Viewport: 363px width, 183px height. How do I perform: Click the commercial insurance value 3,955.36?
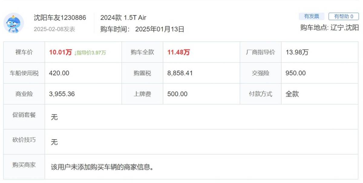[x=62, y=94]
